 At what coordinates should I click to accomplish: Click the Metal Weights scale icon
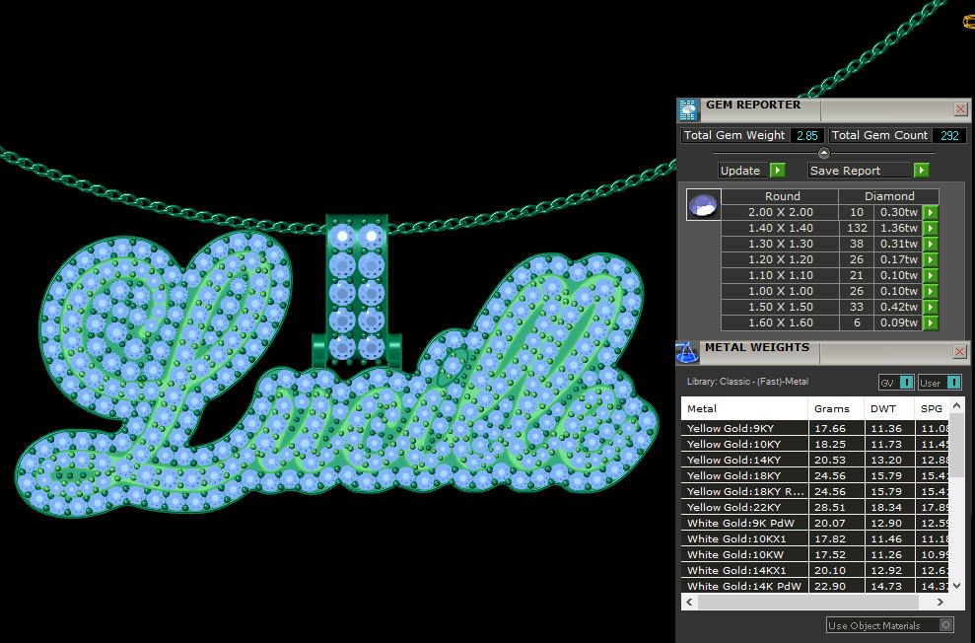pyautogui.click(x=687, y=353)
